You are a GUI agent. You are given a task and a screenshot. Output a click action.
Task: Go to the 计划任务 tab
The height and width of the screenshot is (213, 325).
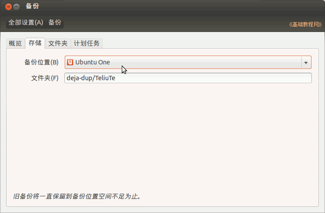[87, 43]
